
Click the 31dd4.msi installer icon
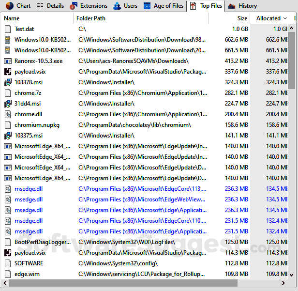click(x=8, y=104)
